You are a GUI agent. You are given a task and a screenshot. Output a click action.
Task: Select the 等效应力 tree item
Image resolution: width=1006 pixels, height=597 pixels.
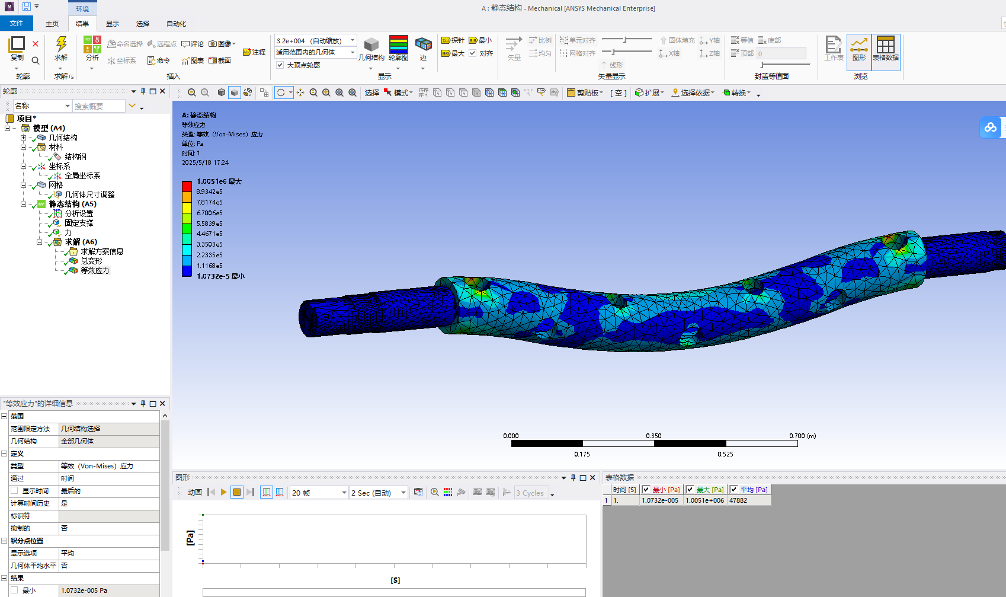pyautogui.click(x=95, y=270)
